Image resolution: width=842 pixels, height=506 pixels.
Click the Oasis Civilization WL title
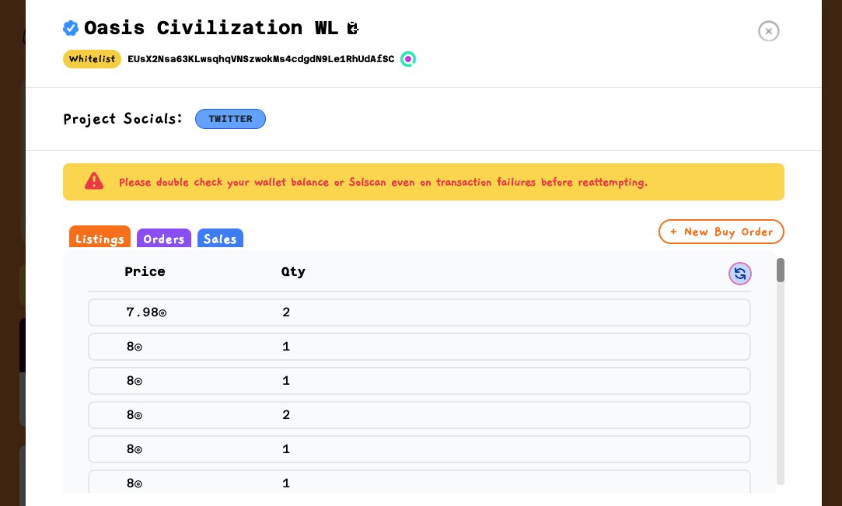click(x=211, y=28)
